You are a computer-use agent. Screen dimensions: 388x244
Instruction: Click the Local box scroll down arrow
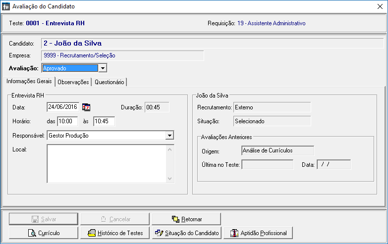click(x=170, y=179)
